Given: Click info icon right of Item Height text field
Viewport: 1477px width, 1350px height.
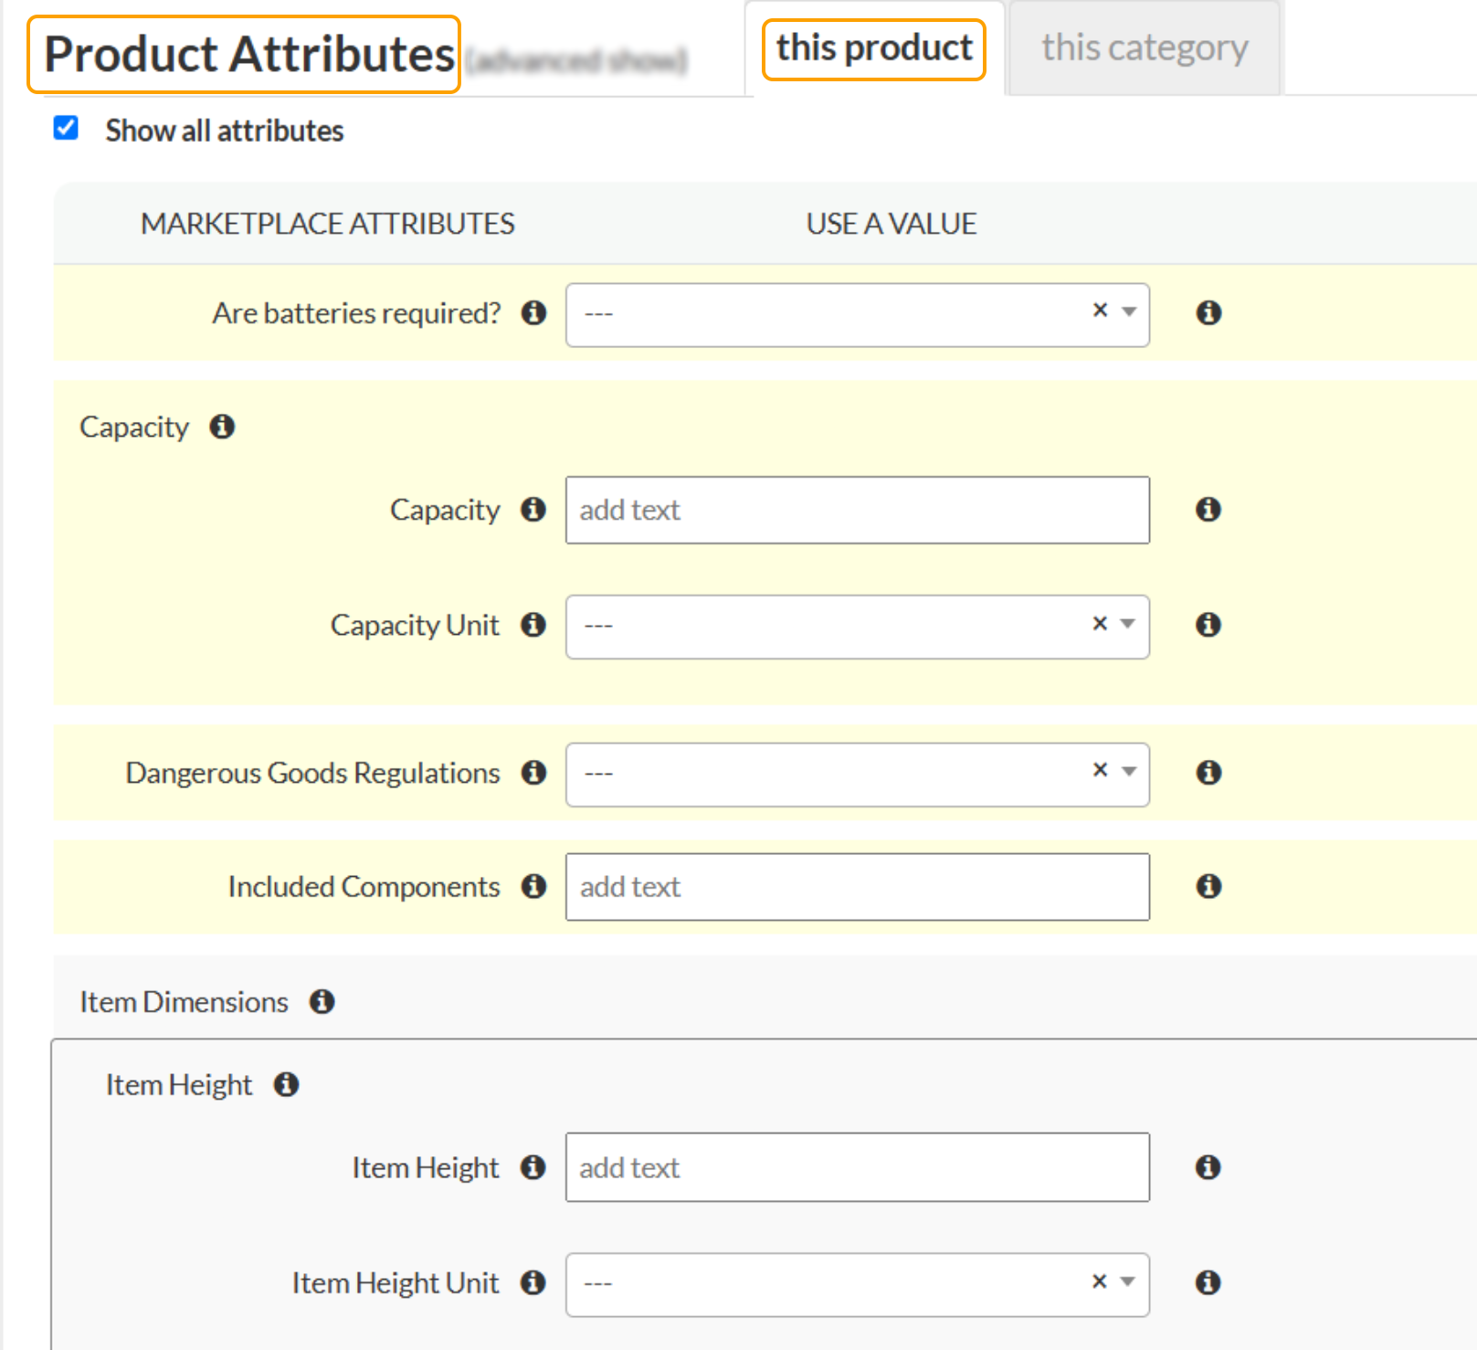Looking at the screenshot, I should [x=1208, y=1167].
